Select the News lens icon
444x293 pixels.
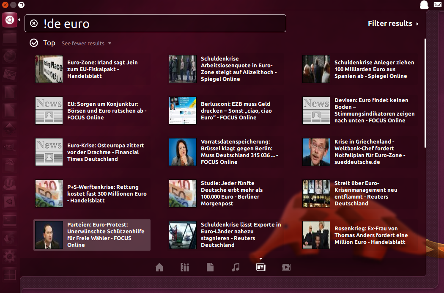(x=261, y=267)
